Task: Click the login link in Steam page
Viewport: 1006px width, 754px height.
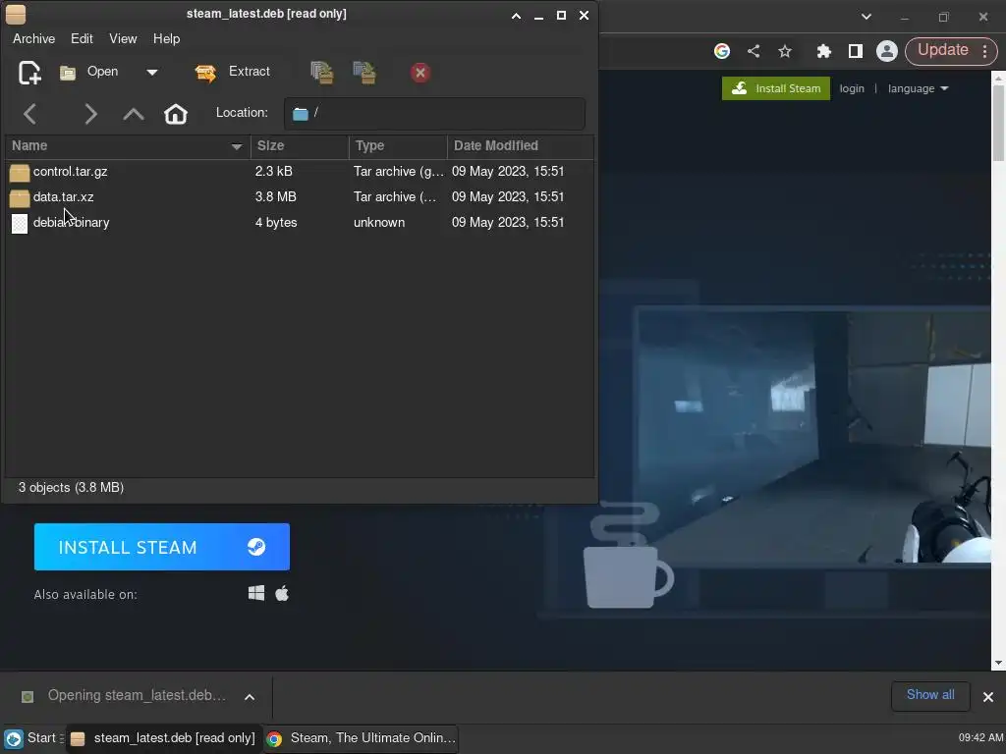Action: pyautogui.click(x=852, y=88)
